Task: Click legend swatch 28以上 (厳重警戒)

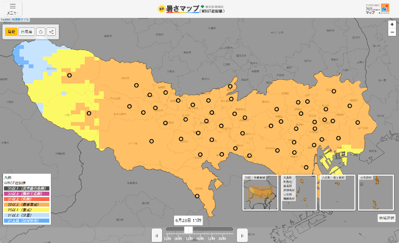Action: tap(26, 205)
